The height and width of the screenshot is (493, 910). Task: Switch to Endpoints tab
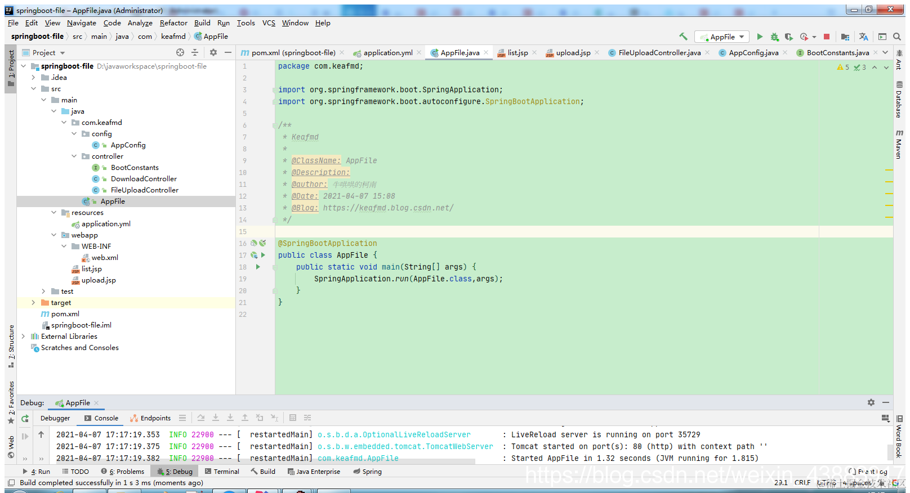point(150,418)
